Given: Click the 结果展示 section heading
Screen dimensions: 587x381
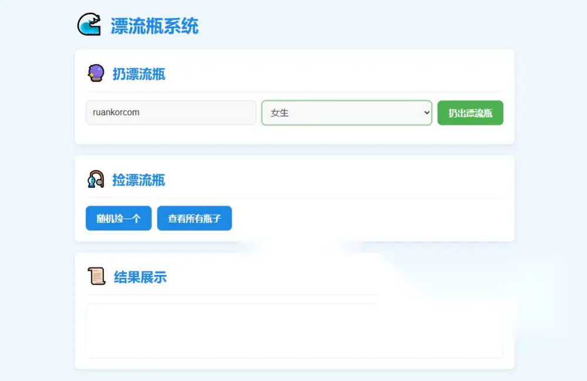Looking at the screenshot, I should tap(140, 277).
